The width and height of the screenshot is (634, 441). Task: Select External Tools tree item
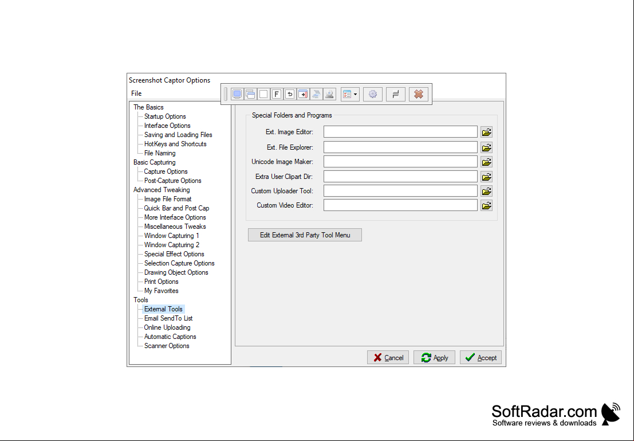163,310
